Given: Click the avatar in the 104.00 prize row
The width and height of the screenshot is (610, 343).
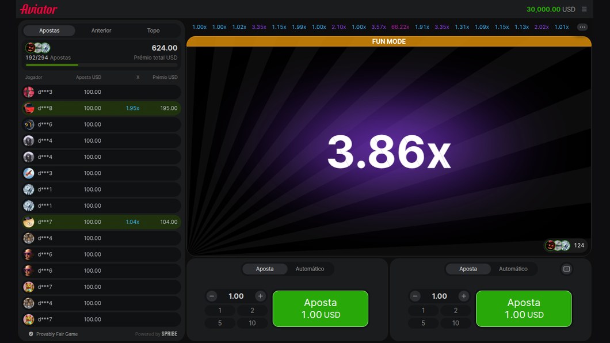Looking at the screenshot, I should click(29, 222).
